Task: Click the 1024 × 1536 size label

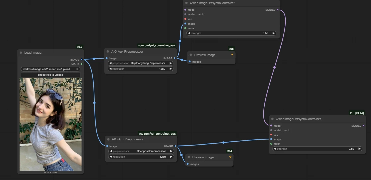Action: pyautogui.click(x=50, y=172)
